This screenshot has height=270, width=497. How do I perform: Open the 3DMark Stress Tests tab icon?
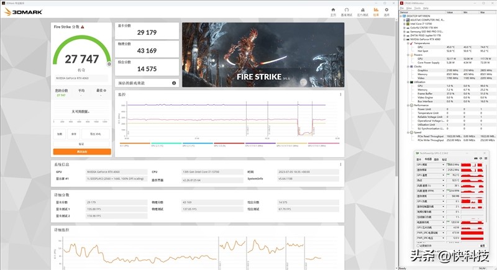coord(363,10)
